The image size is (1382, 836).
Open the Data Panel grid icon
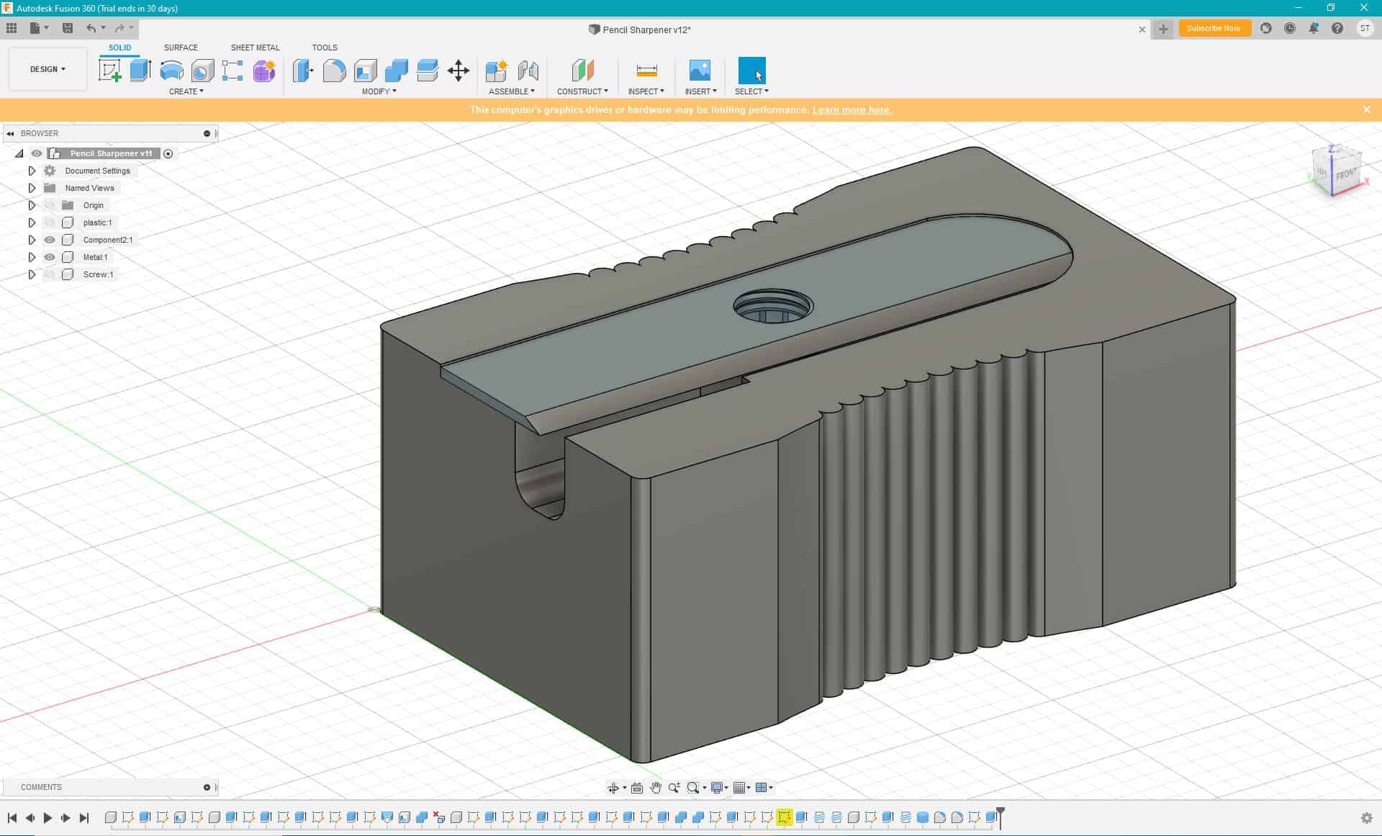tap(12, 28)
